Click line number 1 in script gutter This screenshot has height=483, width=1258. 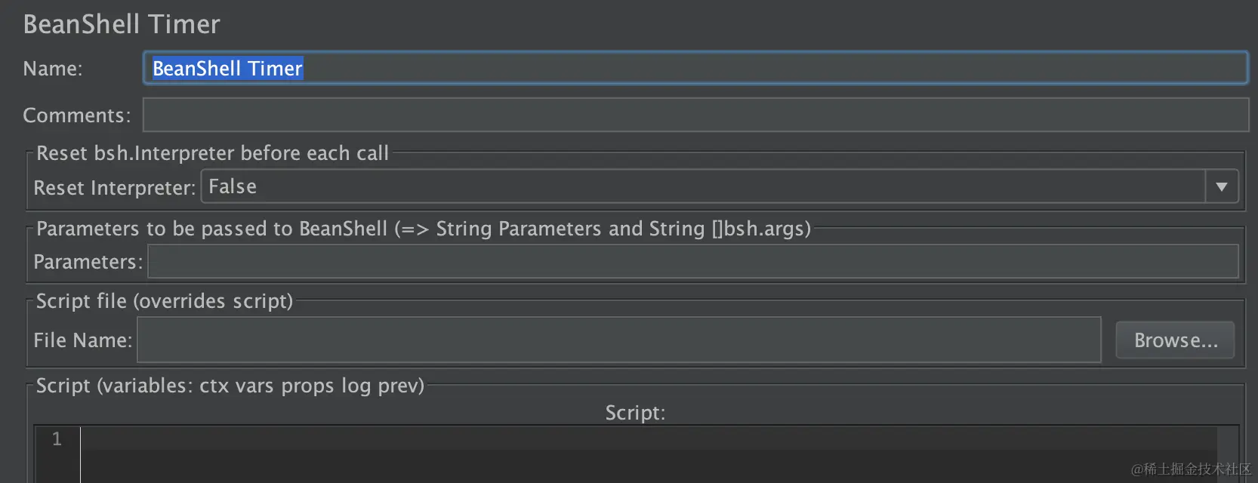click(x=57, y=439)
